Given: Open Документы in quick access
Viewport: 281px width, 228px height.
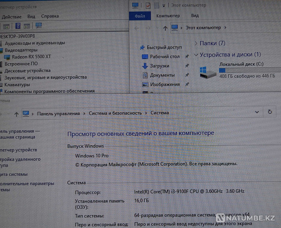Looking at the screenshot, I should pyautogui.click(x=162, y=75).
